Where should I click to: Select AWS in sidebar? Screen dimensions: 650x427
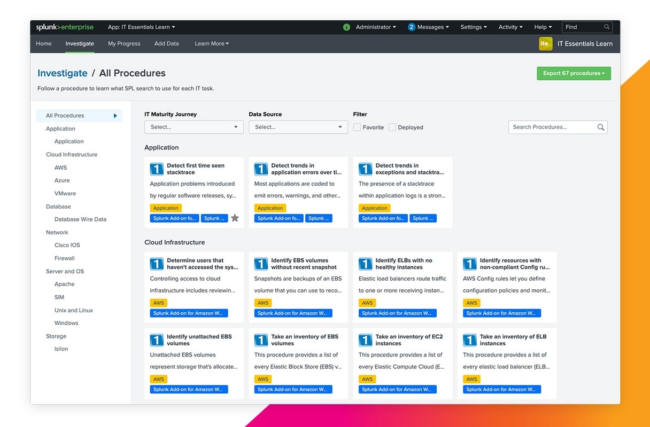(60, 168)
